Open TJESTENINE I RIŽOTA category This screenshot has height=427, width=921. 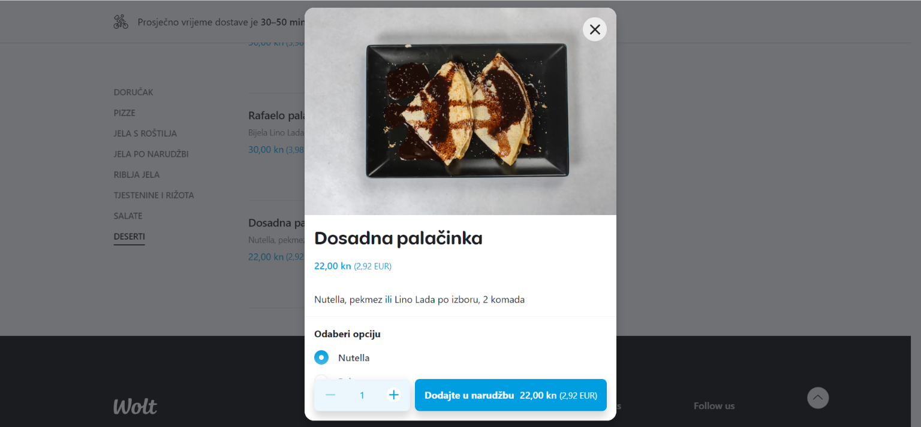(154, 195)
